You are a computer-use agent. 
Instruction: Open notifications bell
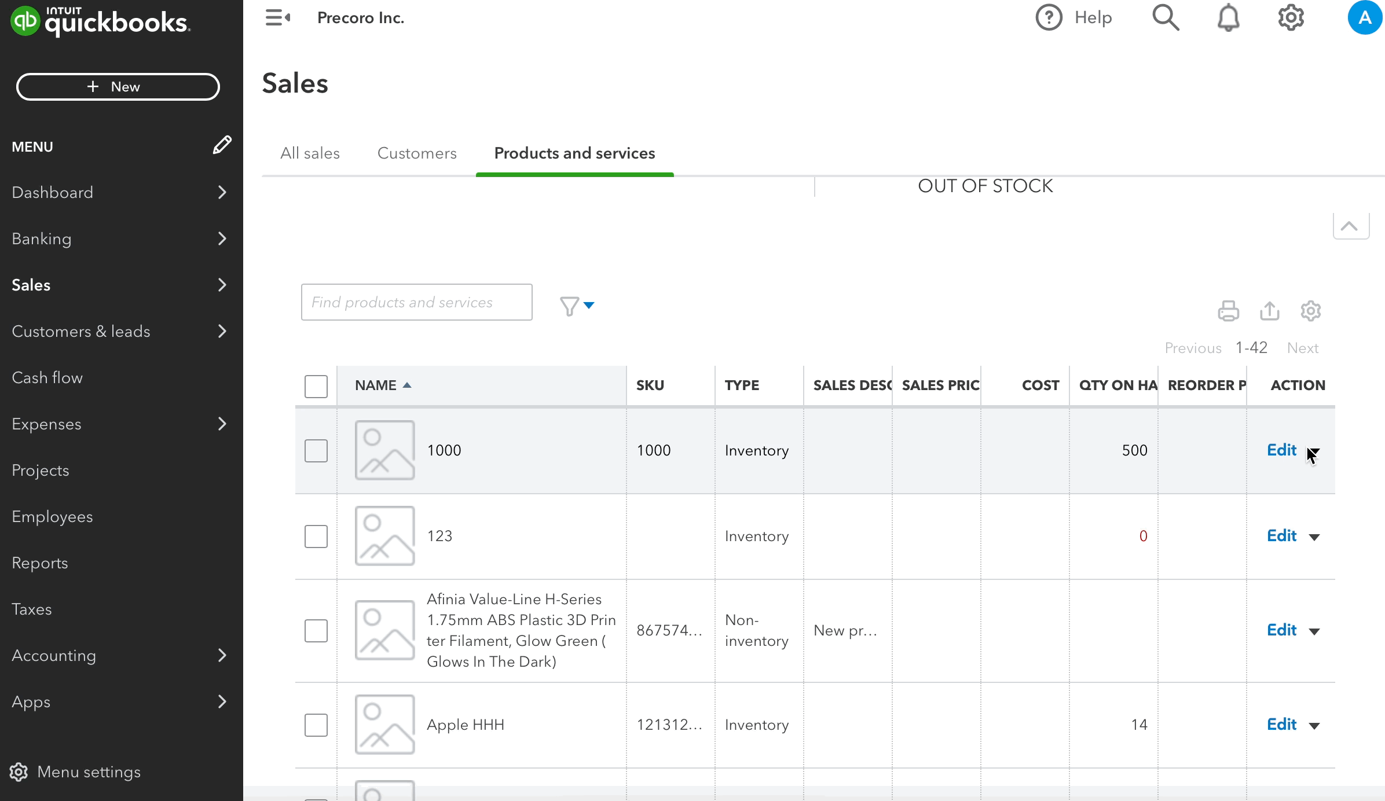pyautogui.click(x=1229, y=17)
